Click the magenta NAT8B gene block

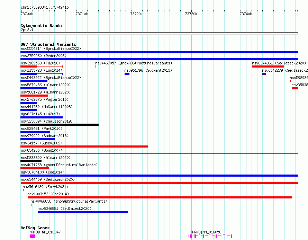click(x=32, y=236)
